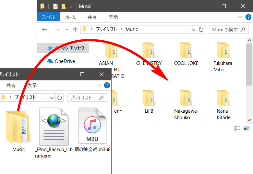253x174 pixels.
Task: Open help in the プレイリスト window
Action: pos(107,85)
